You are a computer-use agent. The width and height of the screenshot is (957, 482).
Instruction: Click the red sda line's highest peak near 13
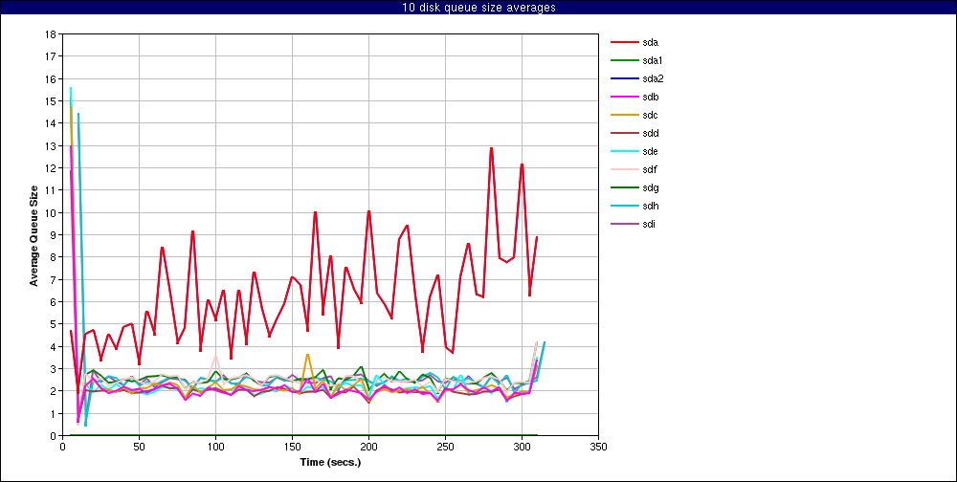(491, 148)
